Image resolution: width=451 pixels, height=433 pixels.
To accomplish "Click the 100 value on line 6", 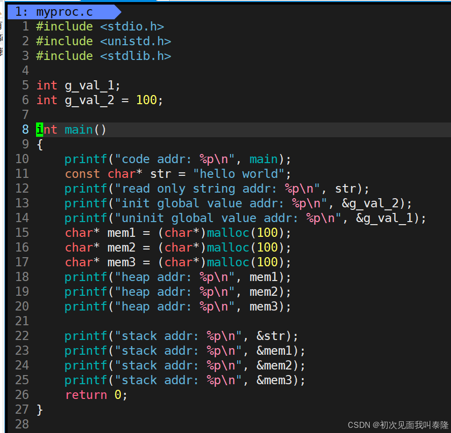I will click(146, 100).
